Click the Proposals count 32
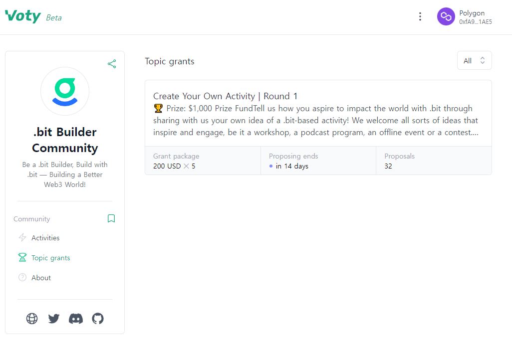This screenshot has height=342, width=512. click(x=388, y=166)
